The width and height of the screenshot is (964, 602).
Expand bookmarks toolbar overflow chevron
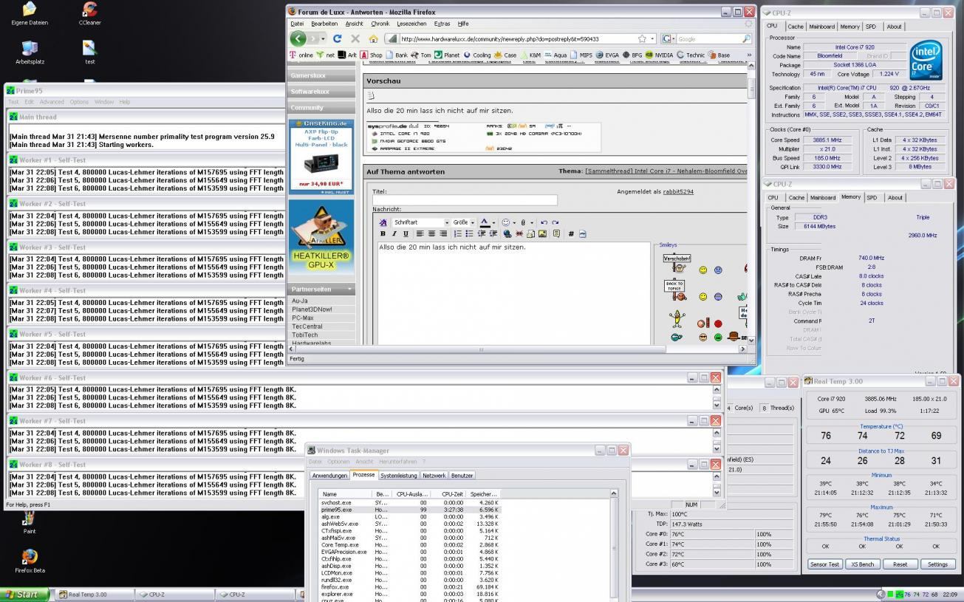pyautogui.click(x=748, y=55)
